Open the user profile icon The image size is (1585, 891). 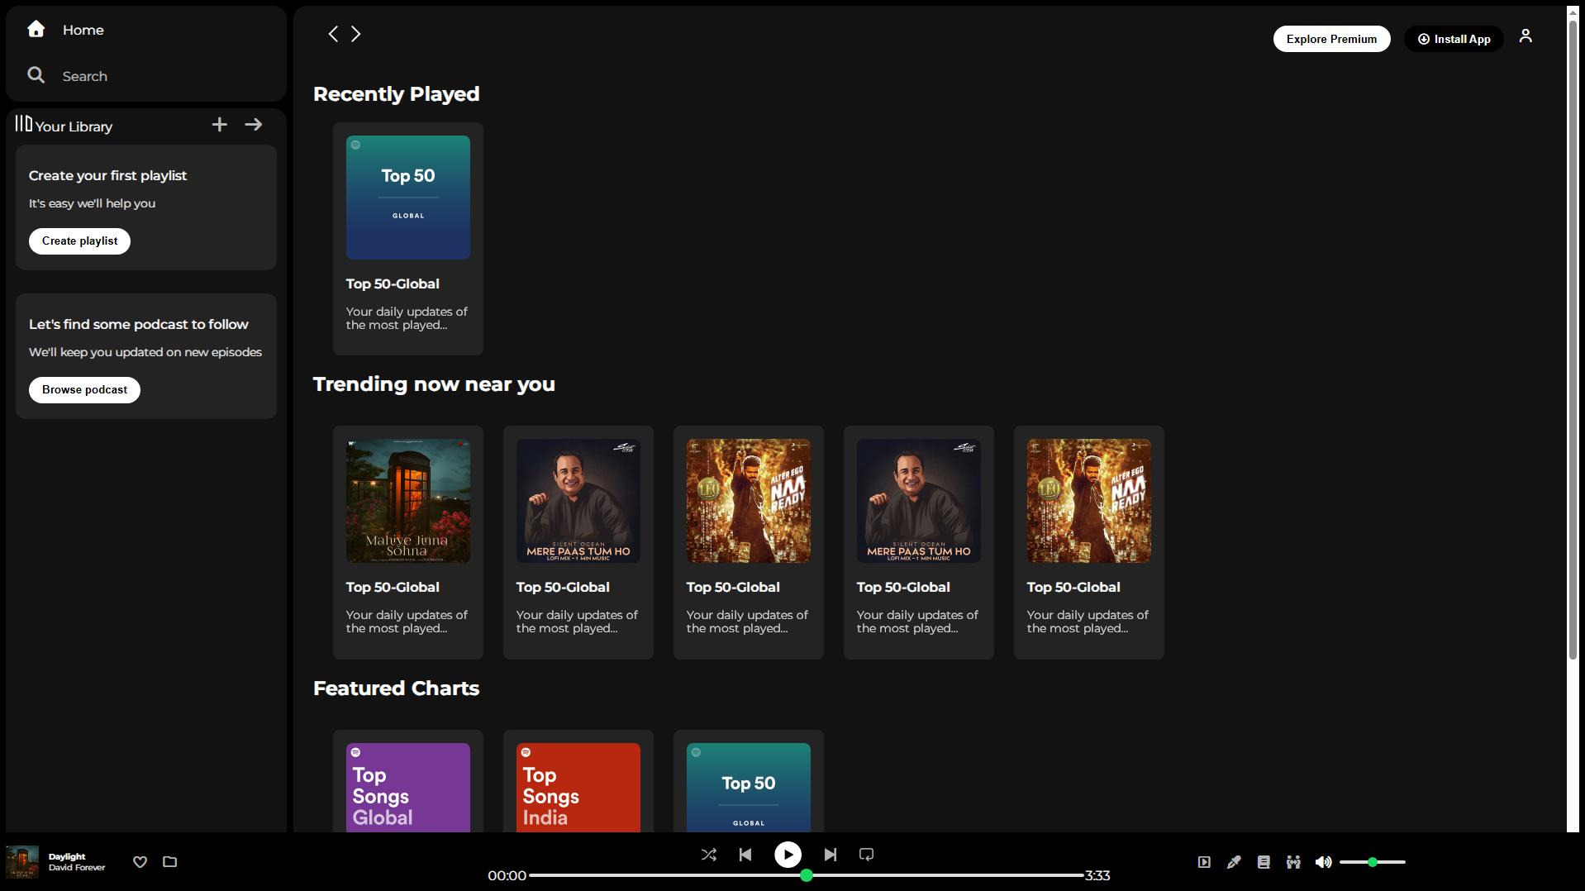[x=1526, y=36]
